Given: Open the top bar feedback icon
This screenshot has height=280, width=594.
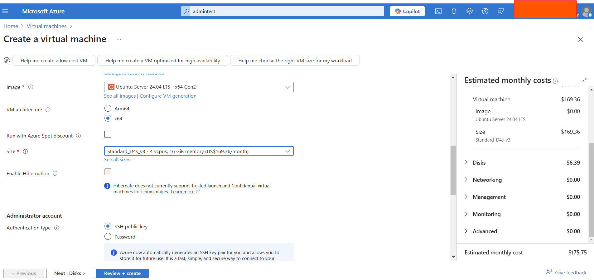Looking at the screenshot, I should click(501, 11).
